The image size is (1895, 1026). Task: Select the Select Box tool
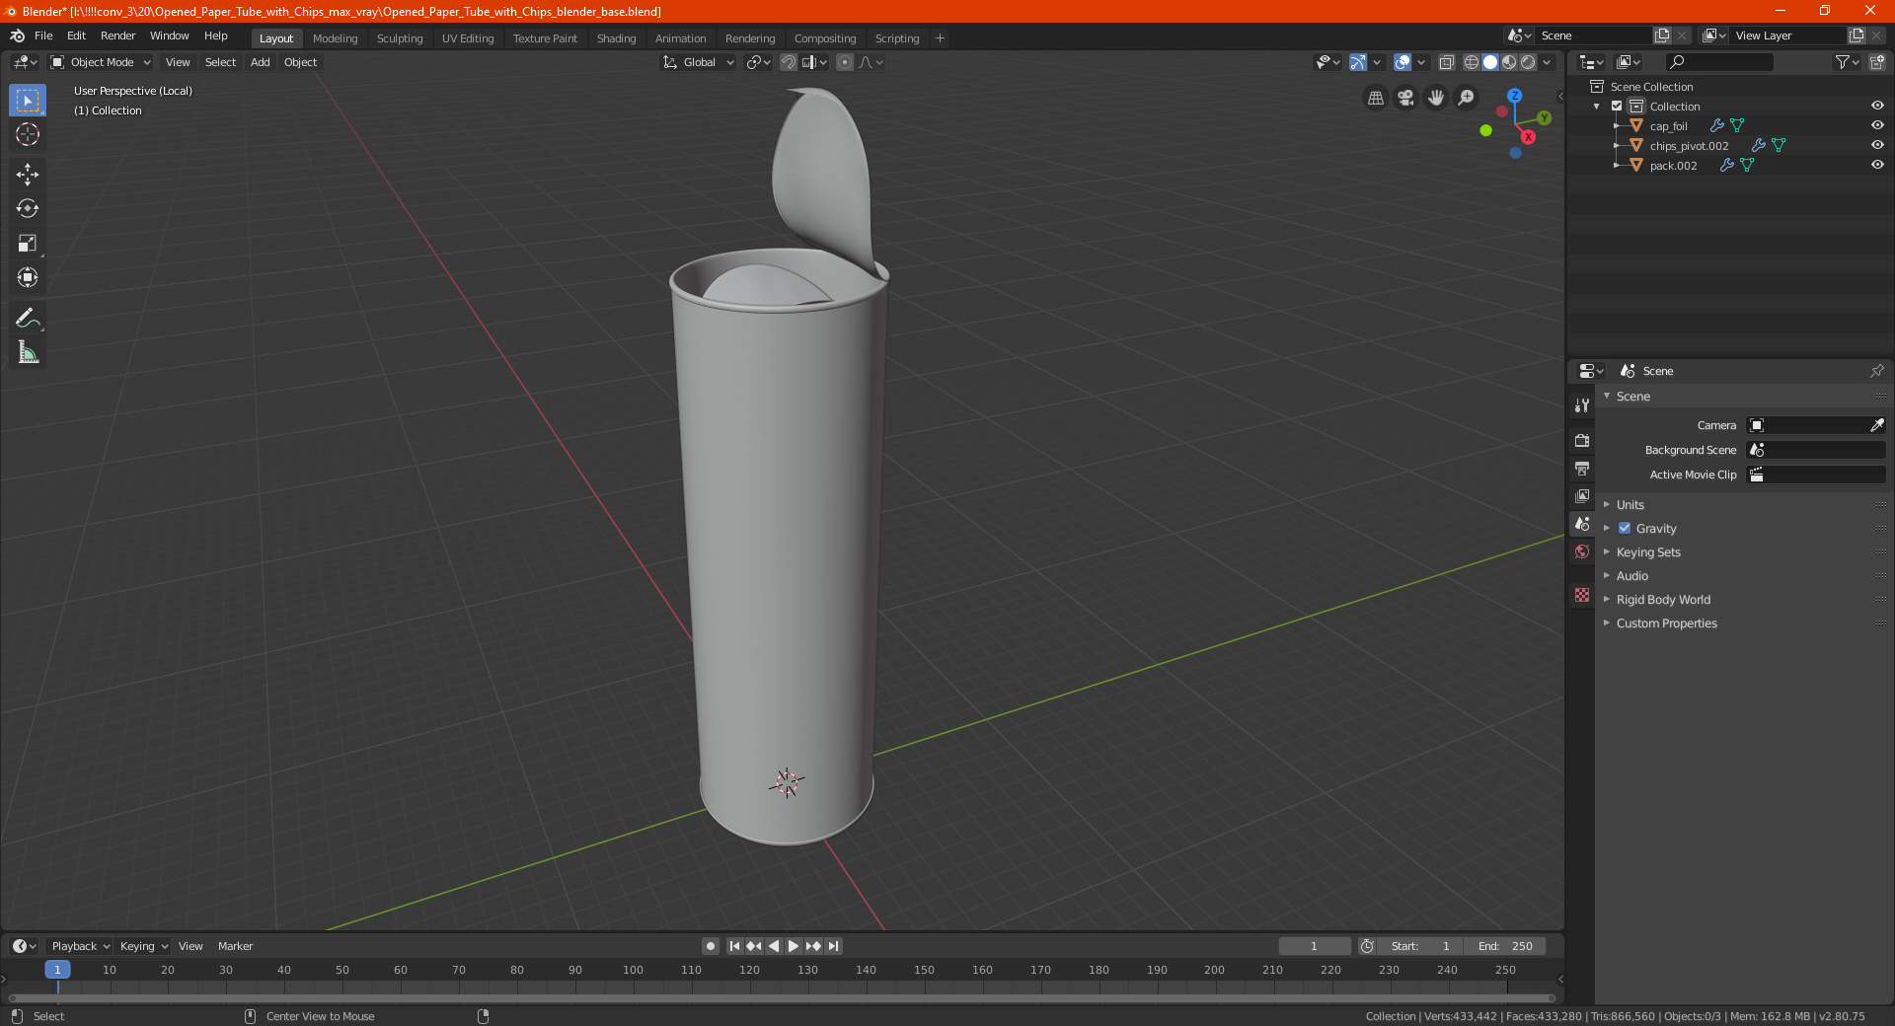[28, 101]
